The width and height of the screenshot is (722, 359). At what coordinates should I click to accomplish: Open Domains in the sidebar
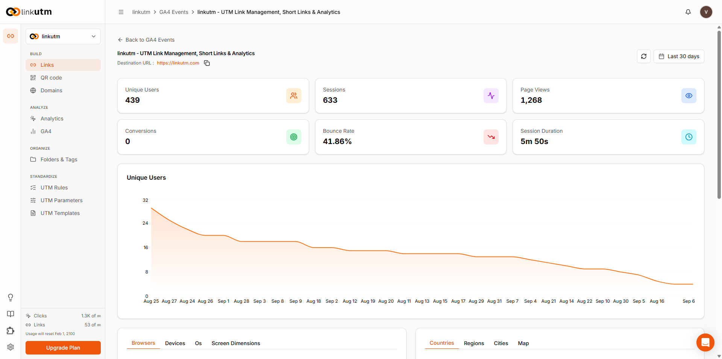point(63,90)
